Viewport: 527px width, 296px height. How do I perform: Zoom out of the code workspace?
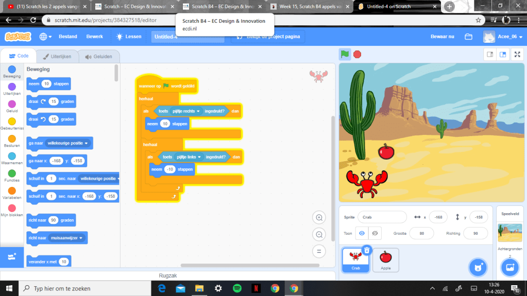319,235
